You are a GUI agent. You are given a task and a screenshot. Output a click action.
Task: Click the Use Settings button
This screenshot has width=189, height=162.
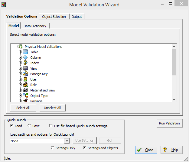(84, 141)
